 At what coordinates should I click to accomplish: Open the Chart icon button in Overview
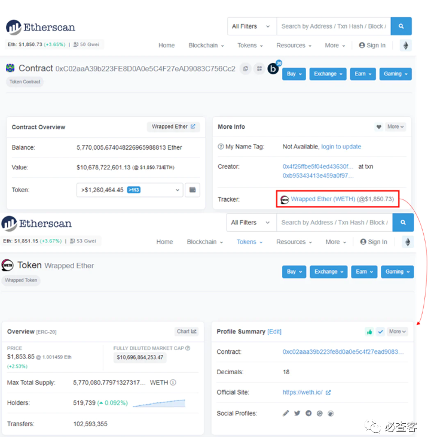point(187,332)
